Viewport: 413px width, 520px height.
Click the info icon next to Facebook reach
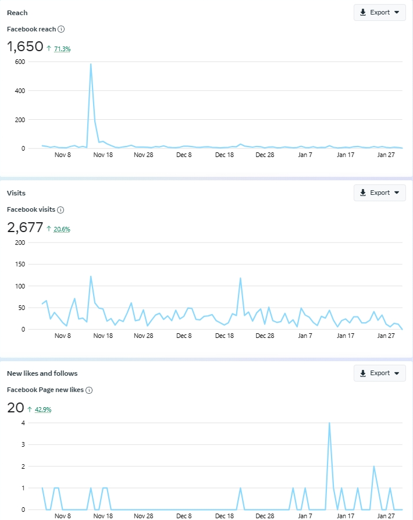(x=61, y=29)
